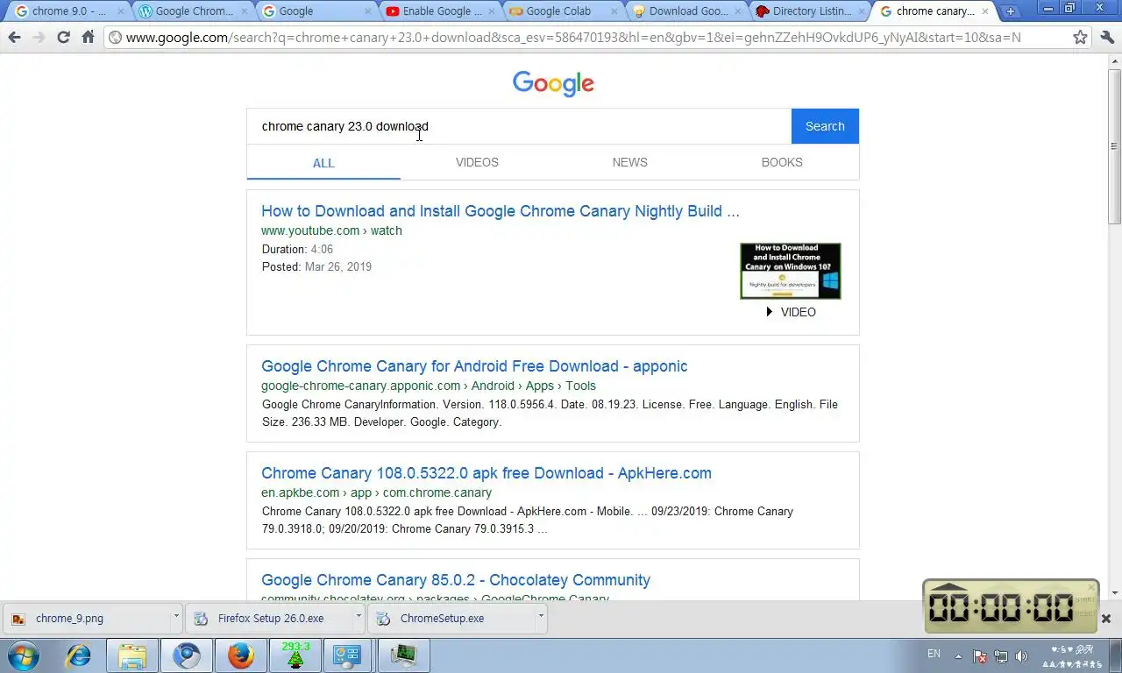This screenshot has width=1122, height=673.
Task: Click the 'Duration: 4:06' text
Action: coord(297,249)
